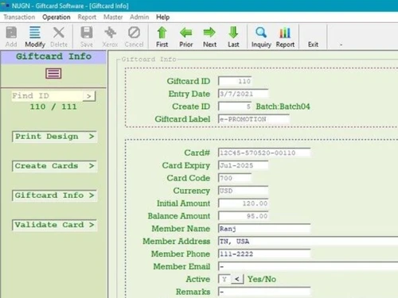
Task: Open the Admin menu
Action: tap(139, 17)
